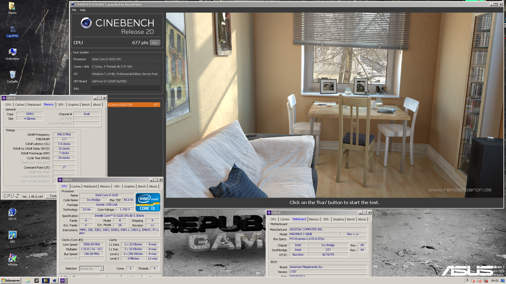The width and height of the screenshot is (506, 284).
Task: Click the muted volume tray icon
Action: tap(473, 281)
